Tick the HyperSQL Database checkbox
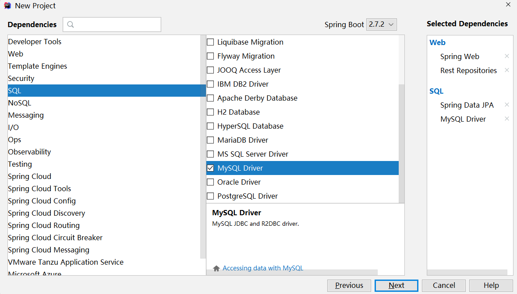This screenshot has height=294, width=517. (x=210, y=126)
